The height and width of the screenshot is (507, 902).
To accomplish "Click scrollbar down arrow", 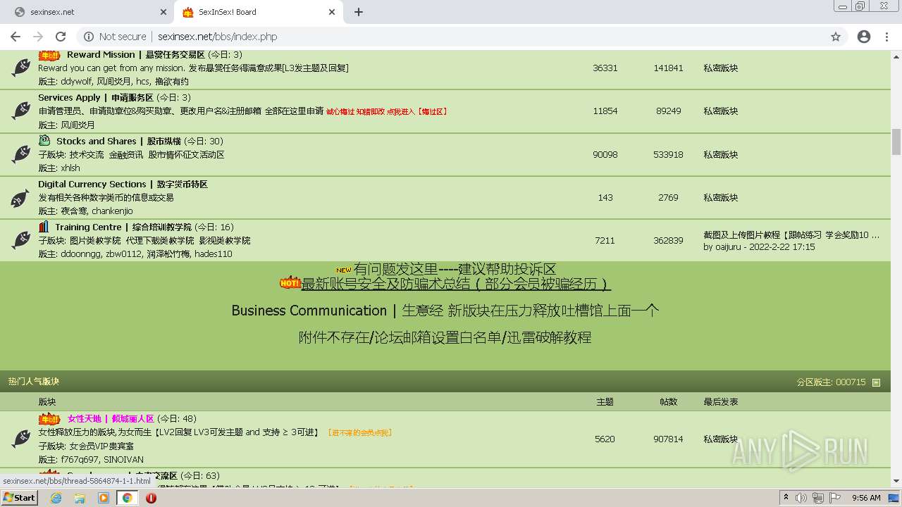I will (x=896, y=482).
